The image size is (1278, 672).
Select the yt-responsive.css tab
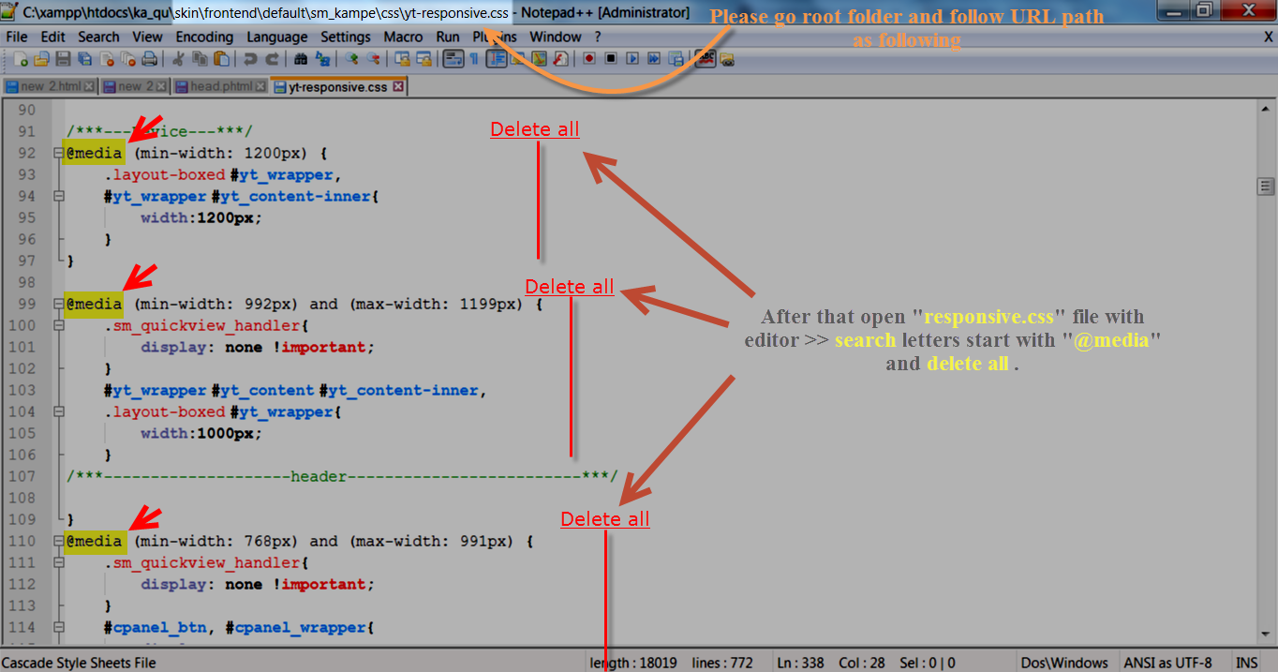pos(337,86)
